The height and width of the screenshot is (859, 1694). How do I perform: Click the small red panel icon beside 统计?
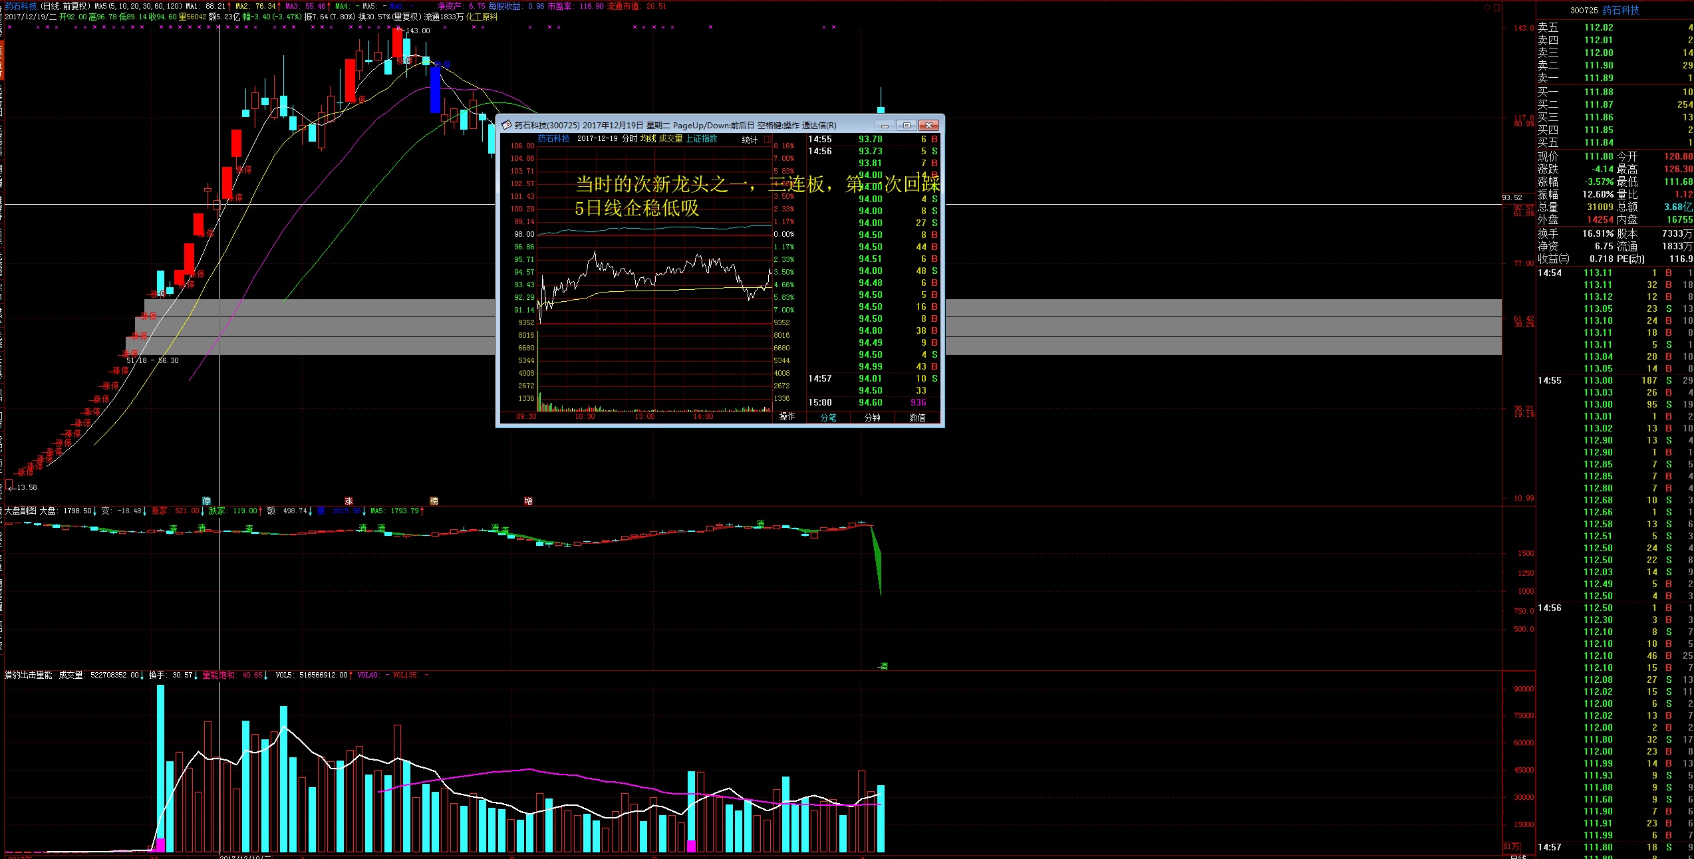click(x=768, y=140)
